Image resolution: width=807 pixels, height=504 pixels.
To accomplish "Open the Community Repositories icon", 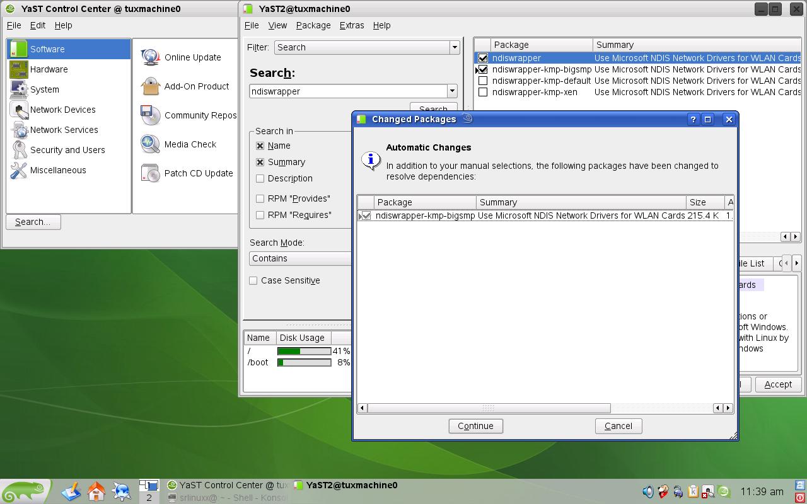I will point(151,115).
